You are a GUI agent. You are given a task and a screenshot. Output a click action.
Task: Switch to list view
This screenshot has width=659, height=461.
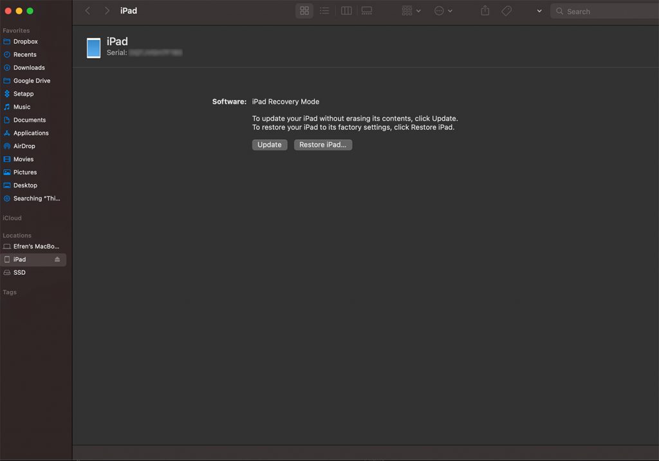click(324, 11)
